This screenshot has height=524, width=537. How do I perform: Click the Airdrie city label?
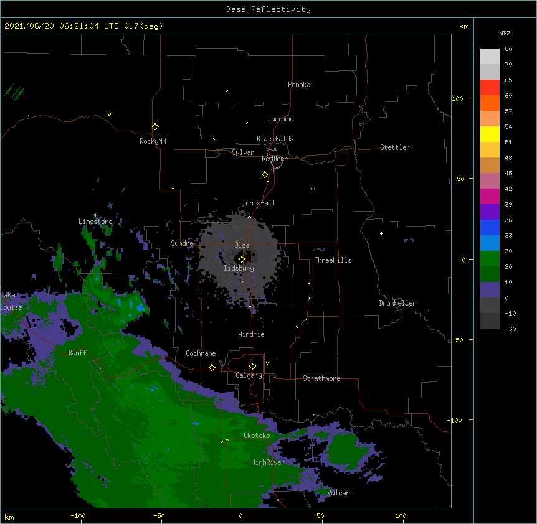251,334
